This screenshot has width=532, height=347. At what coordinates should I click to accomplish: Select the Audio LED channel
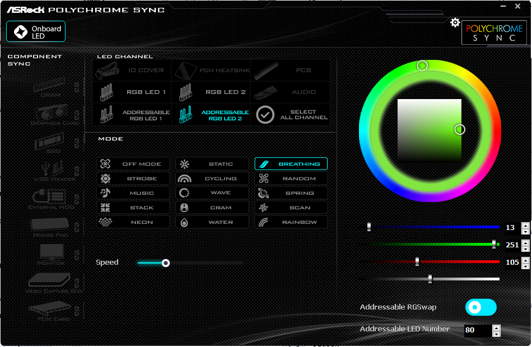(290, 92)
